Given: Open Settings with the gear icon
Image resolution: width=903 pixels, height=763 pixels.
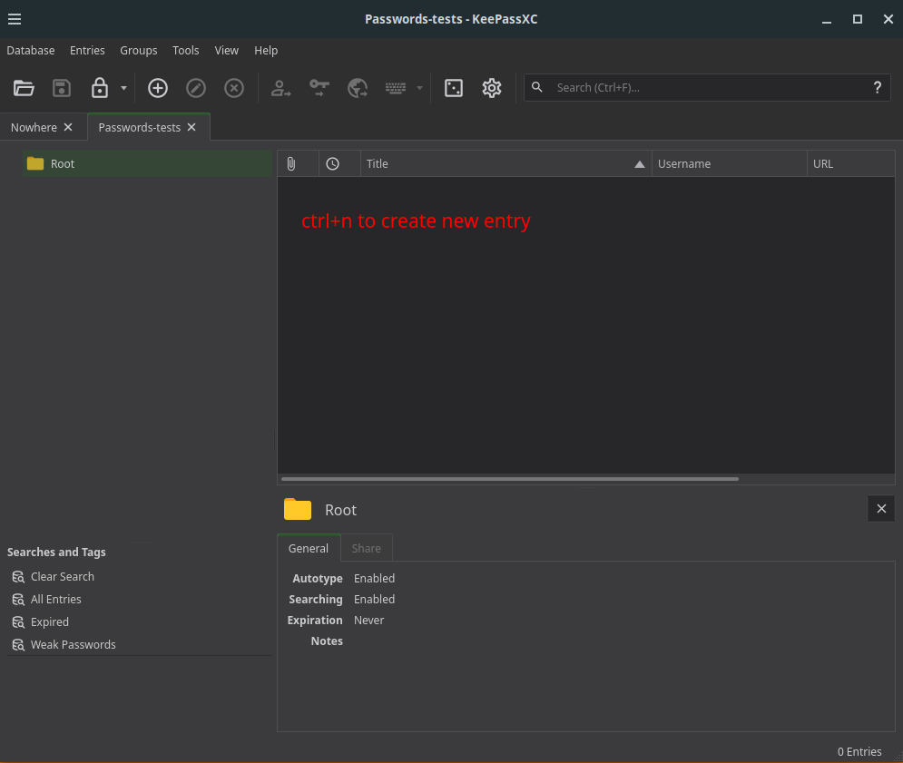Looking at the screenshot, I should pyautogui.click(x=492, y=88).
